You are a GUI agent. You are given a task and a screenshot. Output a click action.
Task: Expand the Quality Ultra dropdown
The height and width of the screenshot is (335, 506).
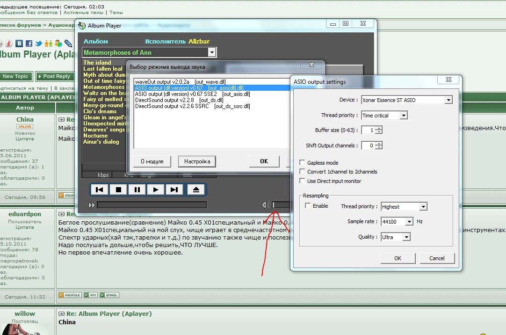point(406,237)
